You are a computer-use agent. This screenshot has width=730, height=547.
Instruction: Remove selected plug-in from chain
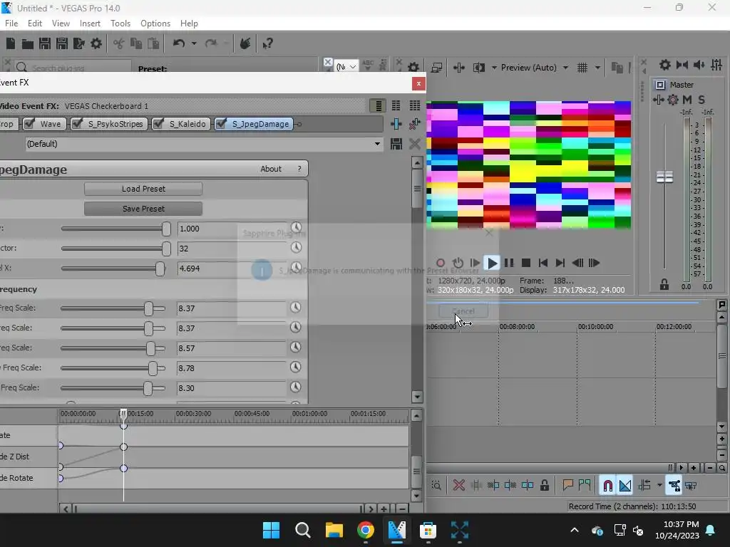pos(414,124)
